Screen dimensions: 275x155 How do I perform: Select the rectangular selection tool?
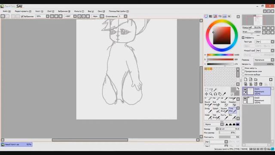click(x=206, y=90)
